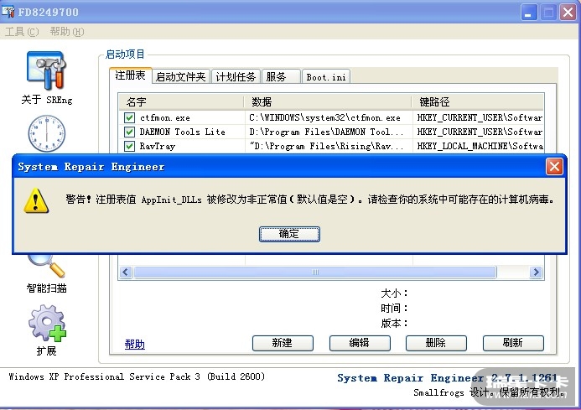Open the 帮助(H) menu

(x=67, y=32)
